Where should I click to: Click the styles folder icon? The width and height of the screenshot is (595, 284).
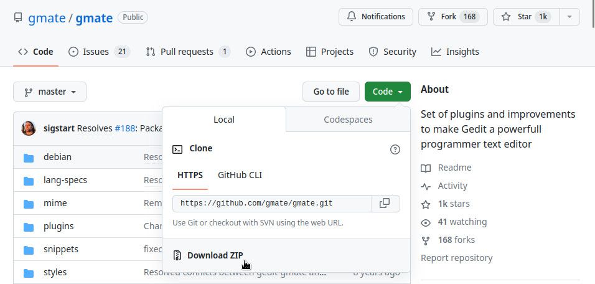coord(29,273)
